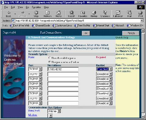Open the Favorites menu

coord(36,7)
